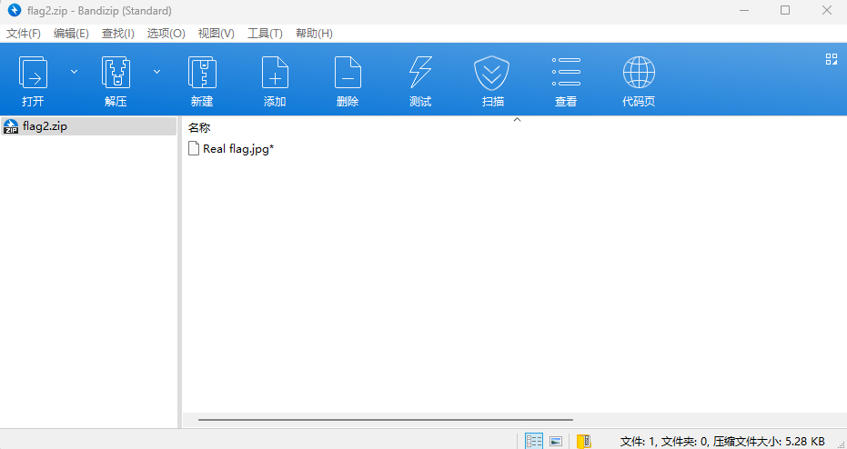Open the Code page (代码页) globe icon

(639, 73)
